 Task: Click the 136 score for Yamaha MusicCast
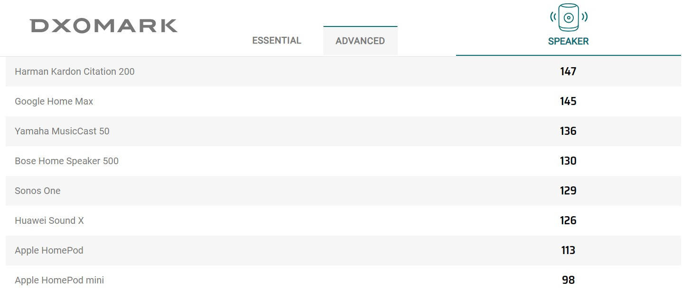568,131
